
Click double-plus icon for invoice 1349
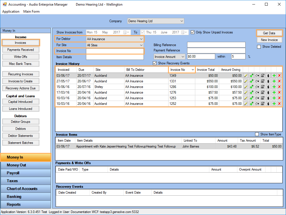(251, 76)
